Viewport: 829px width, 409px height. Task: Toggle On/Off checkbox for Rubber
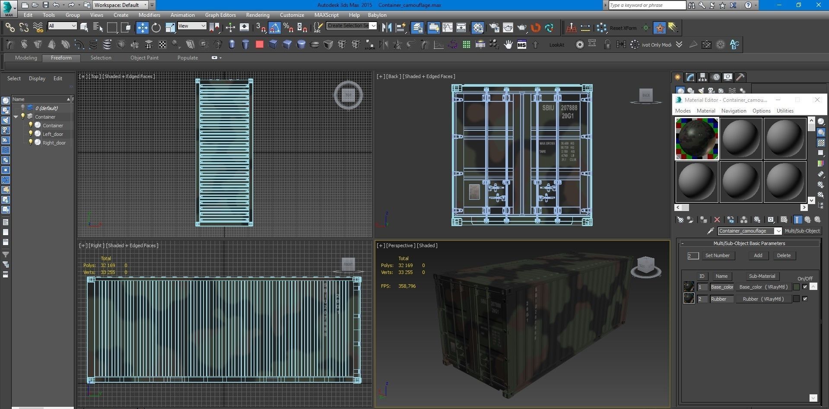[805, 299]
